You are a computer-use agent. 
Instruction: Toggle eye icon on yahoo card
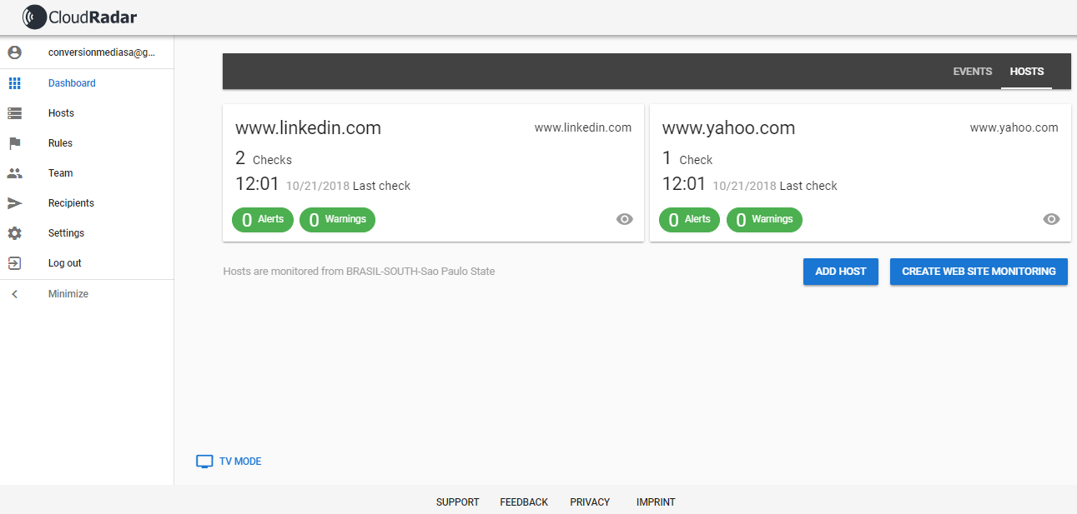pos(1052,219)
